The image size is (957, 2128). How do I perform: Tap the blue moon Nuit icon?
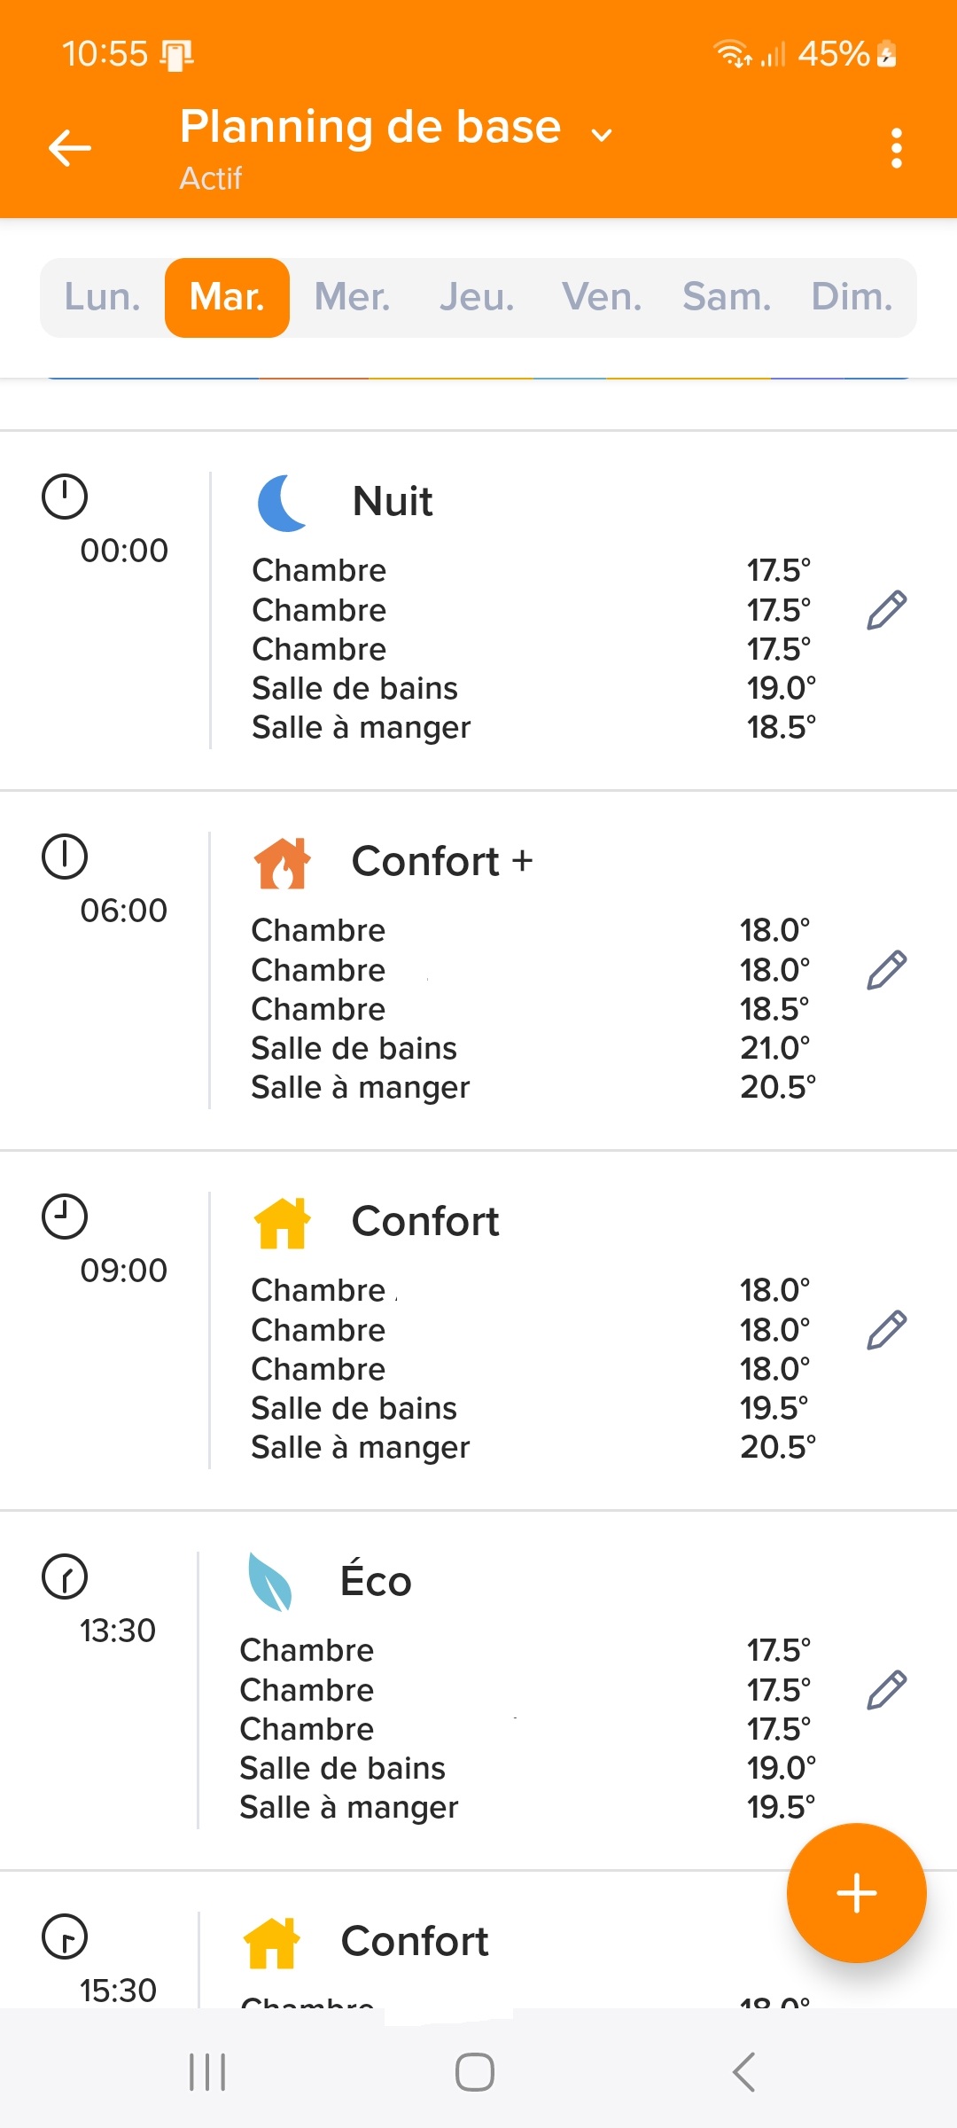point(282,503)
